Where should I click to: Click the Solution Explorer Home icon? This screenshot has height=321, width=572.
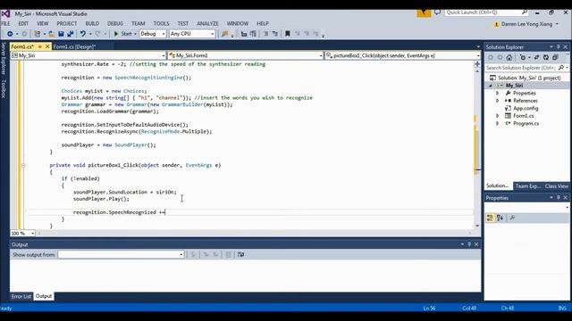pos(509,57)
